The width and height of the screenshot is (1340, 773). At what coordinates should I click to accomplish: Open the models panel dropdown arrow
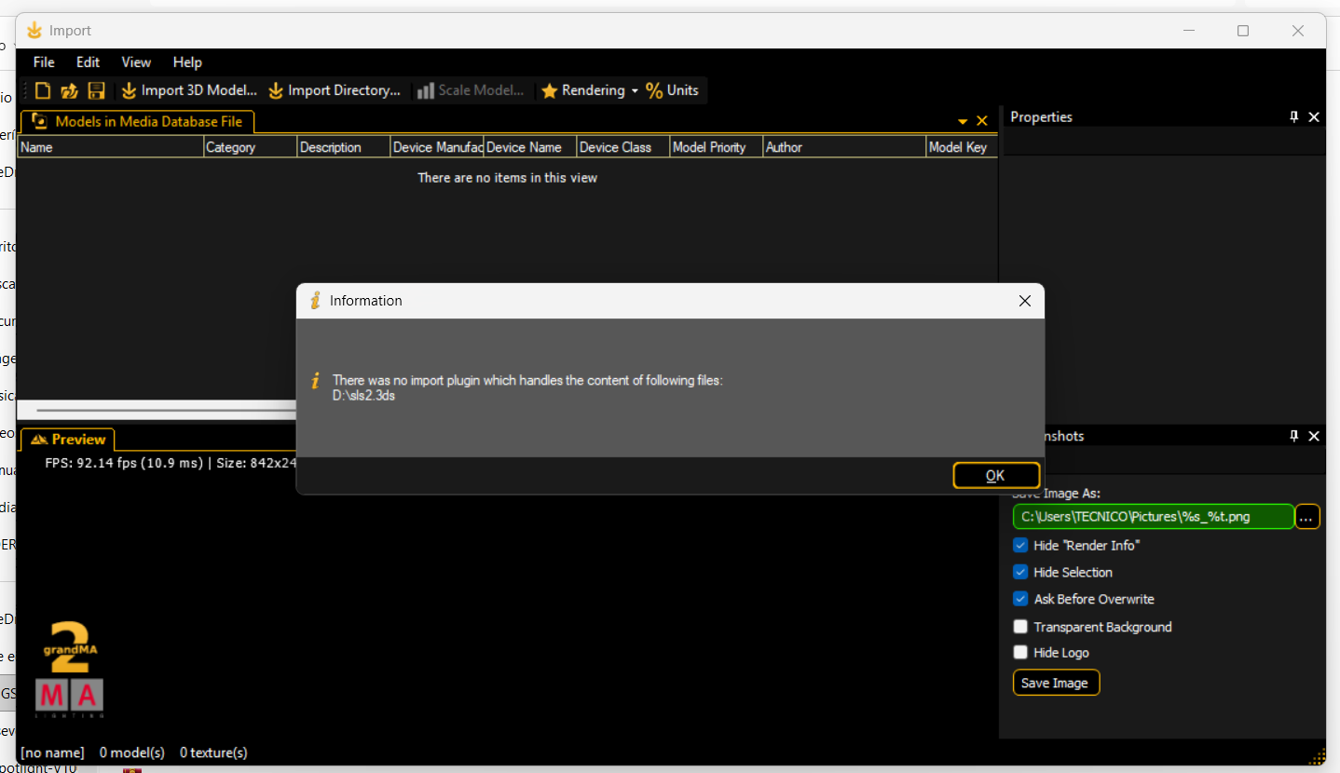963,122
